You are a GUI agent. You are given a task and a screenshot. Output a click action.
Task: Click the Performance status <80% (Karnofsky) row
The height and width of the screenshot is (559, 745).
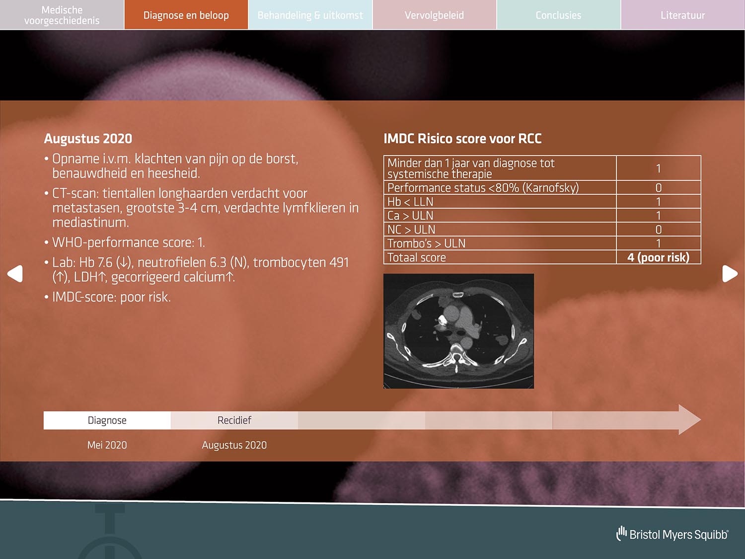542,187
